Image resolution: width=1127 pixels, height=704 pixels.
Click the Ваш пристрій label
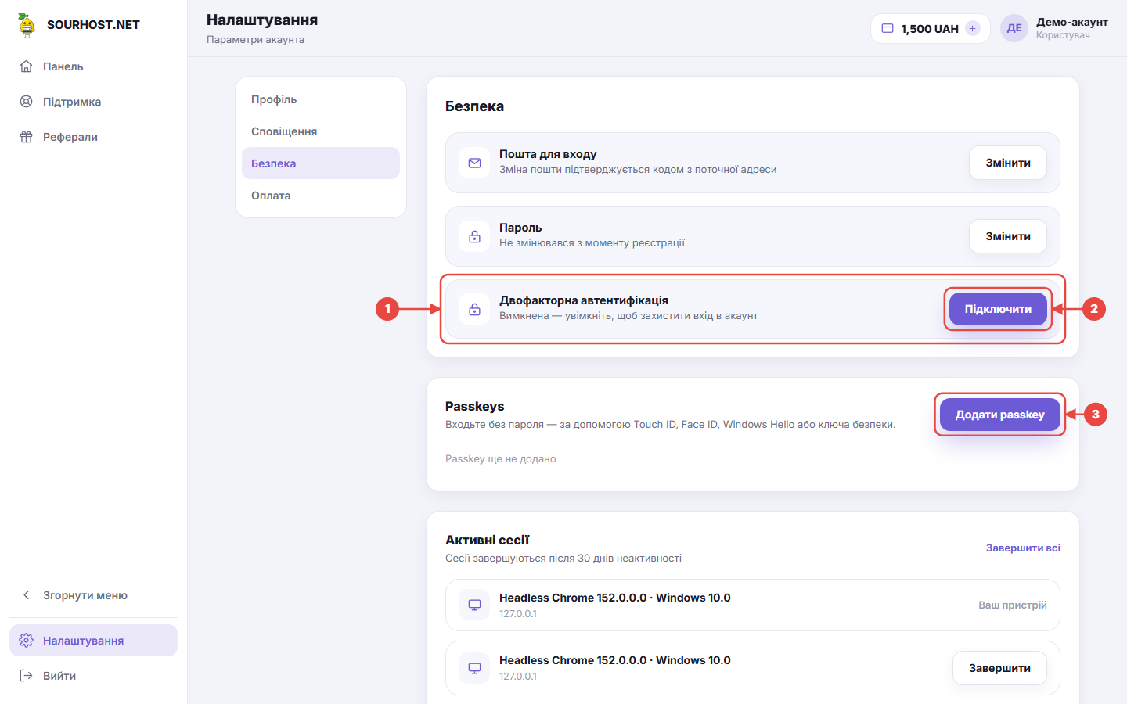[1013, 605]
